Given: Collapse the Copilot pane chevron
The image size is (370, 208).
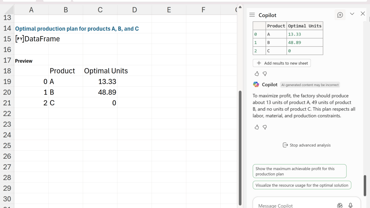Looking at the screenshot, I should pyautogui.click(x=352, y=14).
